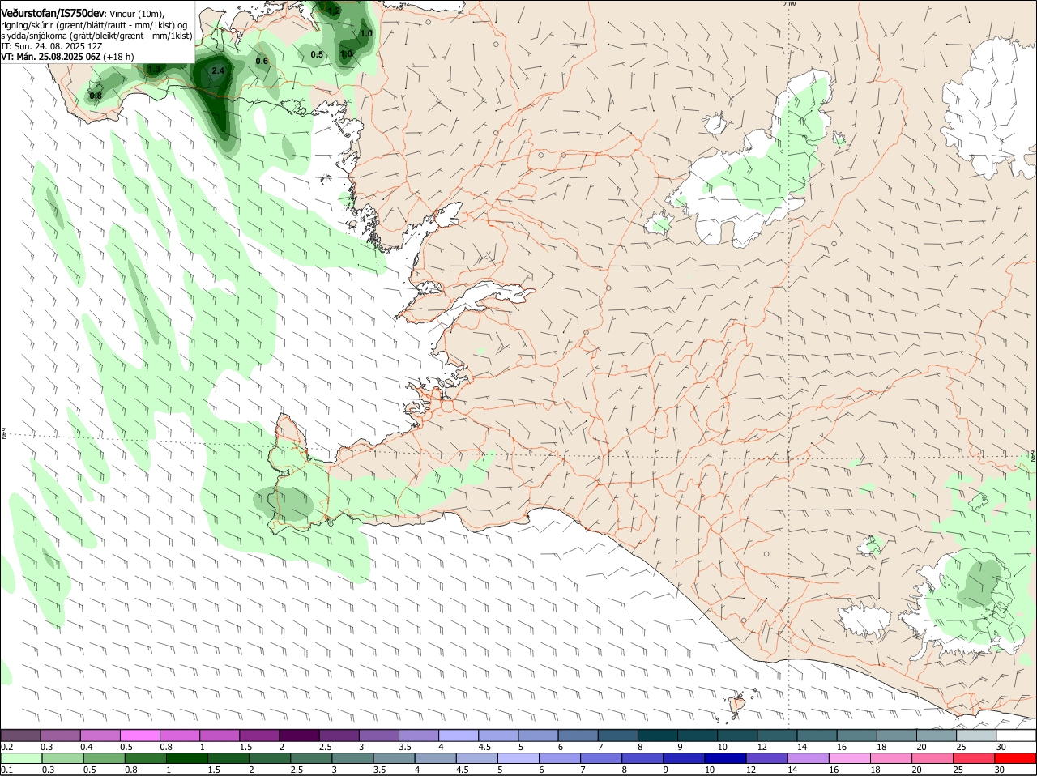Pick upper legend swatch between 14 and 16

(817, 735)
